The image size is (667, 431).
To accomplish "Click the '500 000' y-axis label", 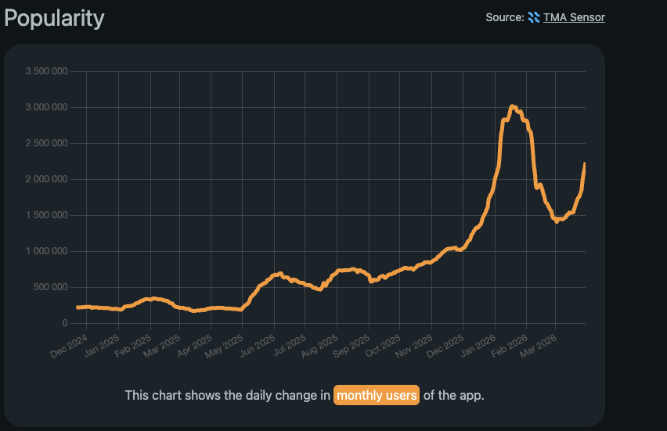I will 50,287.
